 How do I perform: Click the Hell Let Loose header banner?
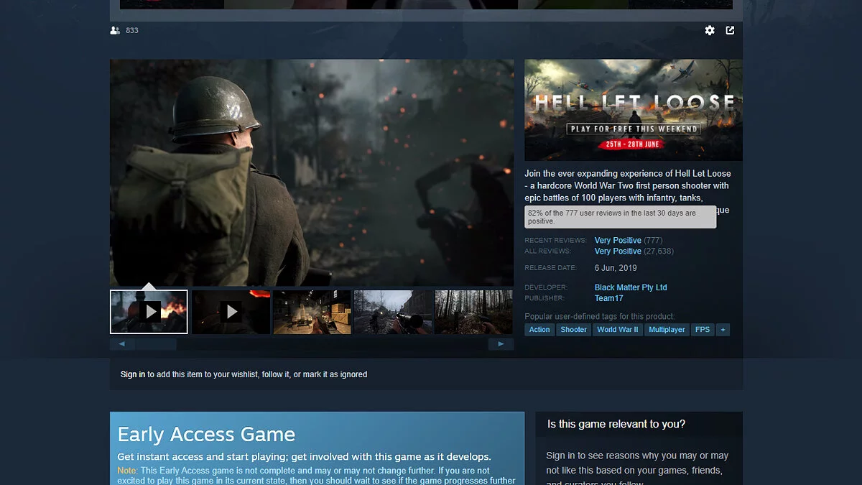[x=634, y=110]
